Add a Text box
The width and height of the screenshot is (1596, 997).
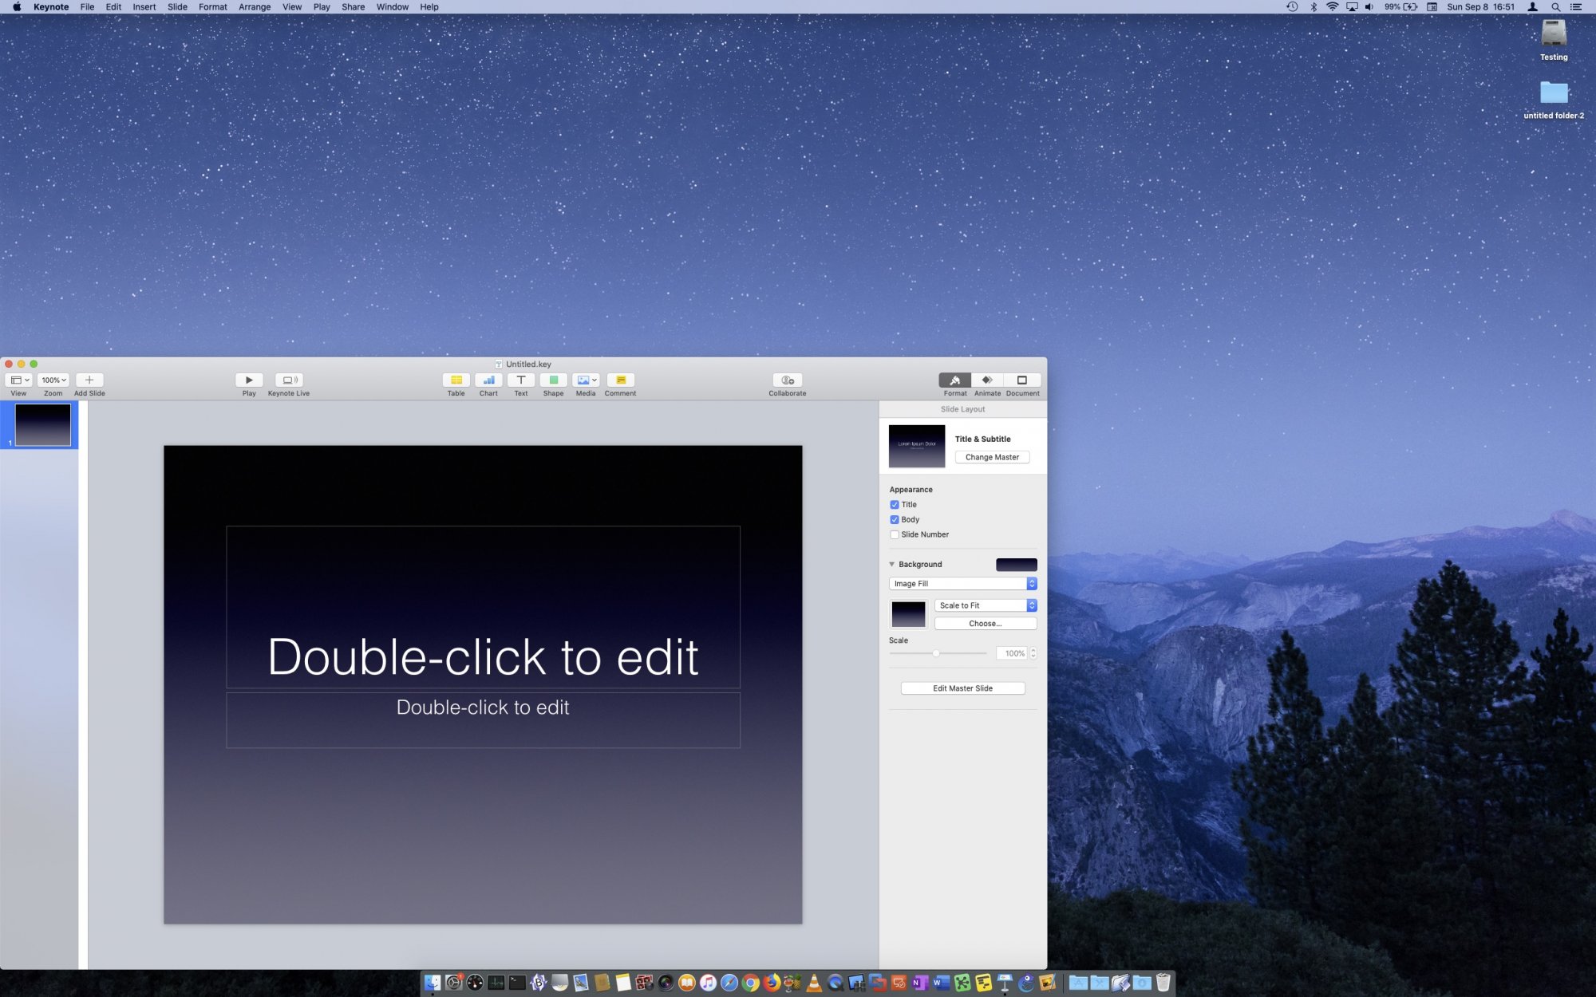pos(520,380)
